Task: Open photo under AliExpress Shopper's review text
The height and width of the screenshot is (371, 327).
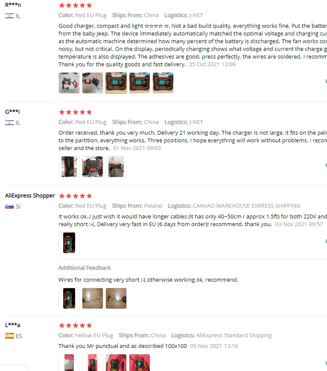Action: (69, 243)
